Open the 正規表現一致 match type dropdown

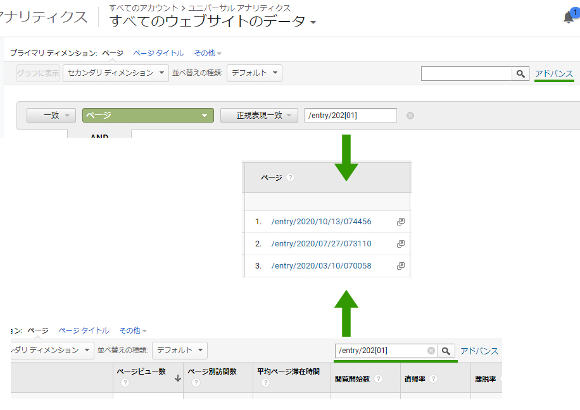[x=260, y=116]
